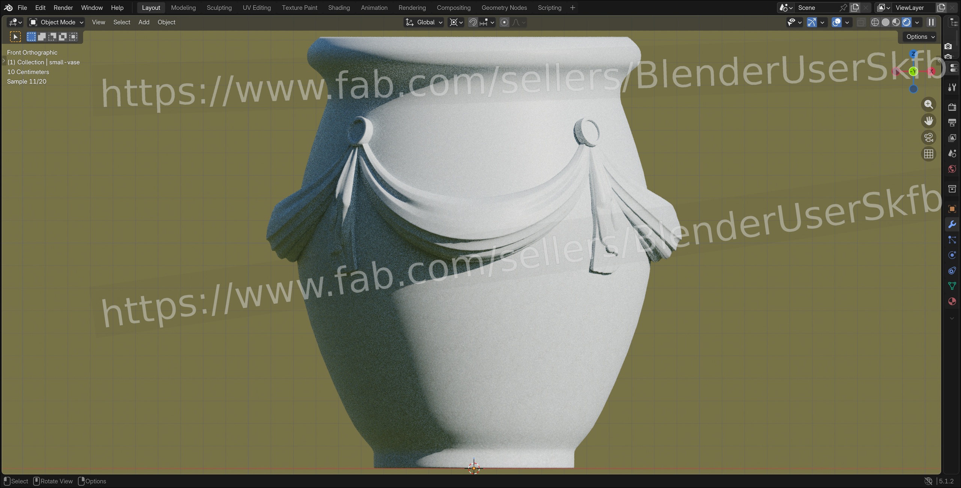This screenshot has height=488, width=961.
Task: Edit the ViewLayer name field
Action: (914, 8)
